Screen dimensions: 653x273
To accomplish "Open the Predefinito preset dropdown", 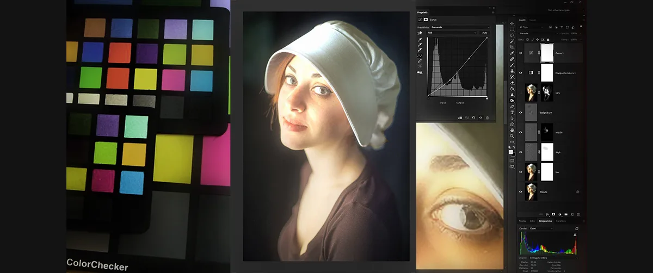I will pos(460,27).
